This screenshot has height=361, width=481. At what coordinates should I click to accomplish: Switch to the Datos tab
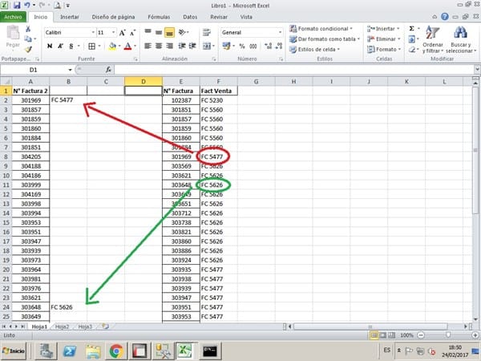click(190, 17)
